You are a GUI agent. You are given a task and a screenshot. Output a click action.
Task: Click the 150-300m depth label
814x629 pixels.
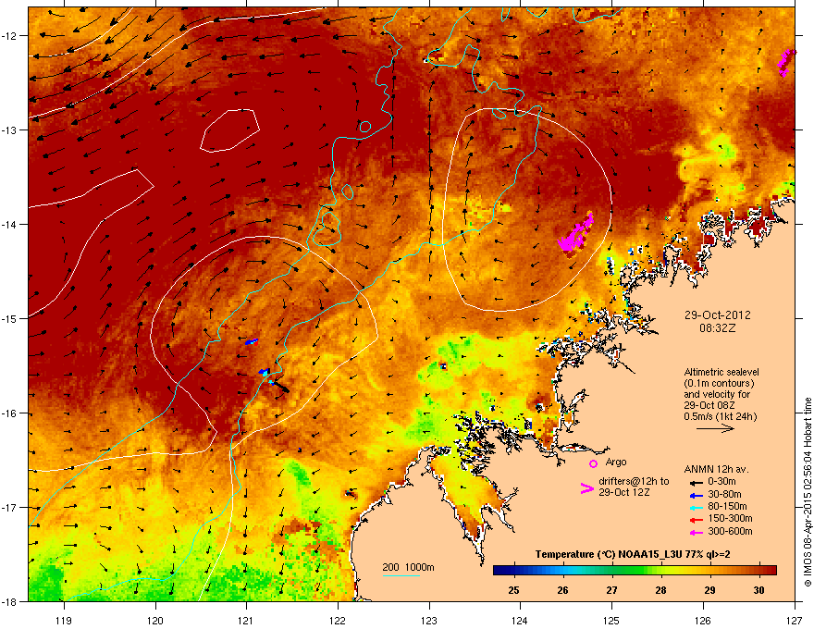coord(730,518)
